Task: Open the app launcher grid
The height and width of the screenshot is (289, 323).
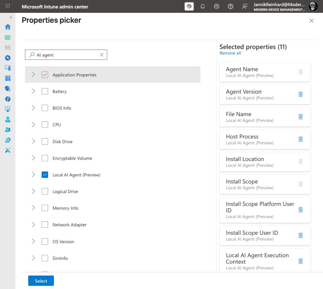Action: point(8,6)
